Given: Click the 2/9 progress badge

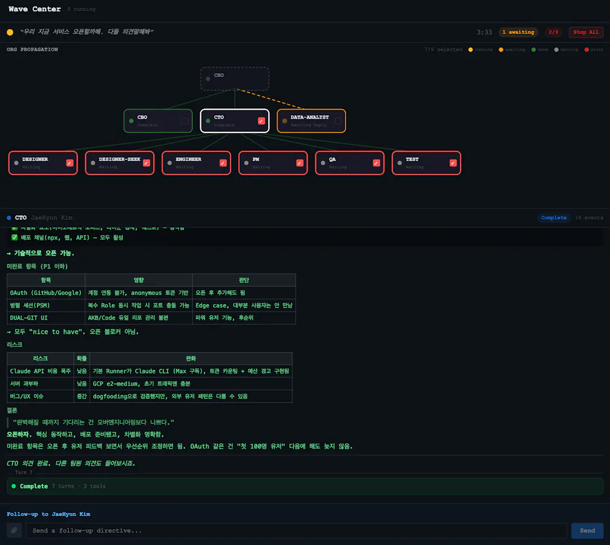Looking at the screenshot, I should 553,32.
